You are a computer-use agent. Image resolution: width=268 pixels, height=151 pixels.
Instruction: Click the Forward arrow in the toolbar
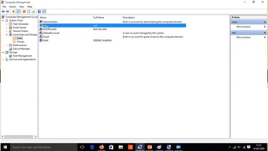(x=8, y=11)
